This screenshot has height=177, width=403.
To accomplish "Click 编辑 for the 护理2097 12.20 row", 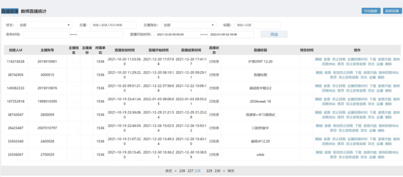I will point(318,59).
